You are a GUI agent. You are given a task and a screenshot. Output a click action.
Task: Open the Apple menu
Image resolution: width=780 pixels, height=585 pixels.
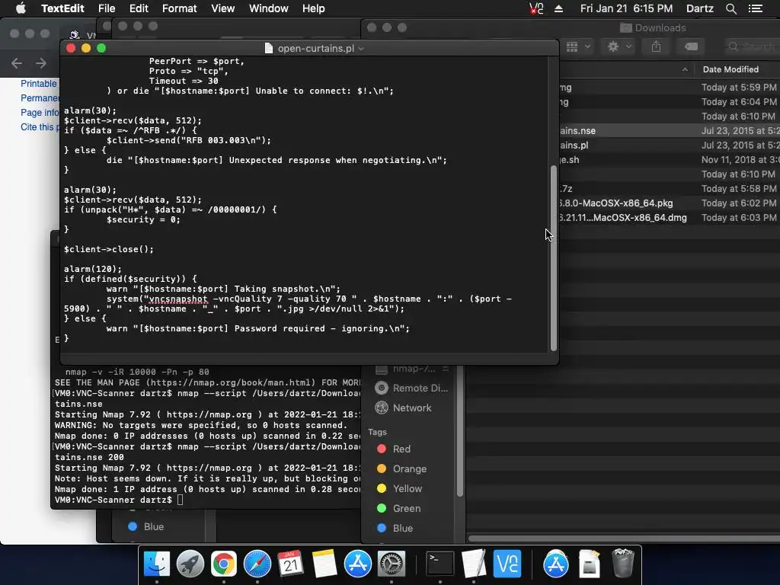click(x=21, y=8)
